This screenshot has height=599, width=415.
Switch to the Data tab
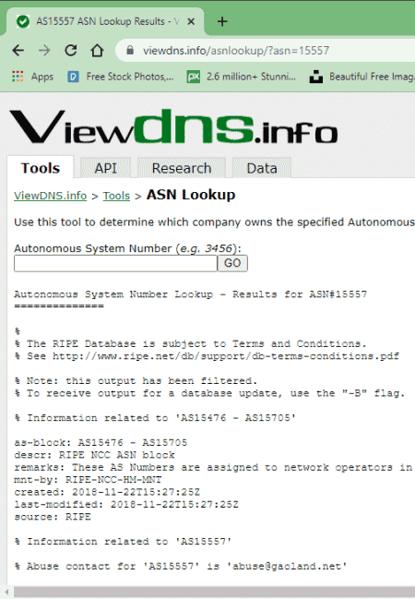[x=262, y=168]
